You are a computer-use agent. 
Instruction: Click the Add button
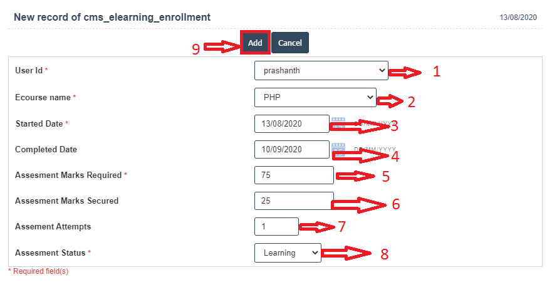tap(255, 43)
